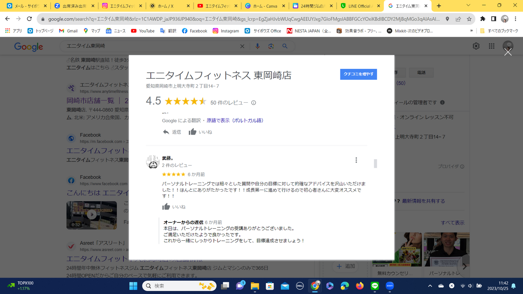
Task: Open Google settings gear icon
Action: tap(476, 46)
